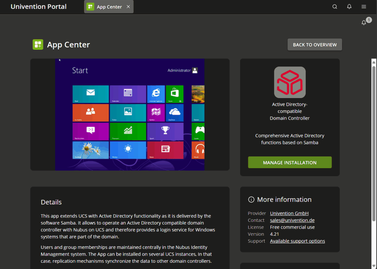Image resolution: width=377 pixels, height=269 pixels.
Task: Click the Details heading
Action: (x=51, y=202)
